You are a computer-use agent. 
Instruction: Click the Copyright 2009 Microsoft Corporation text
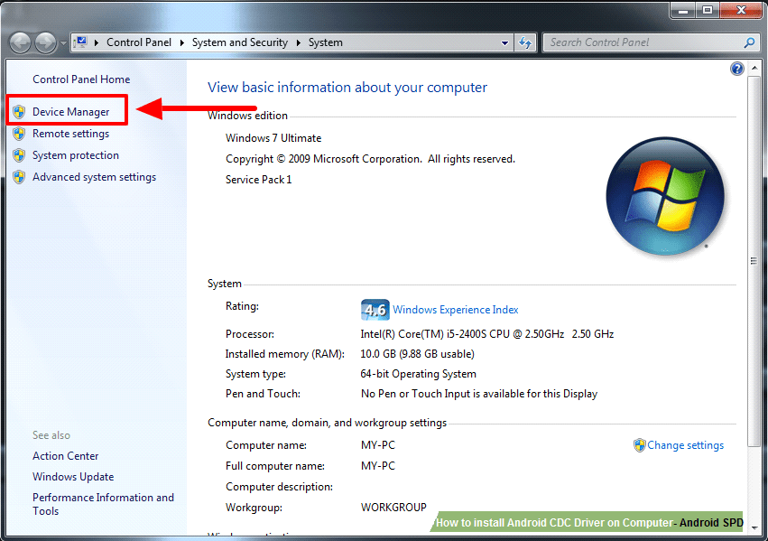click(370, 159)
